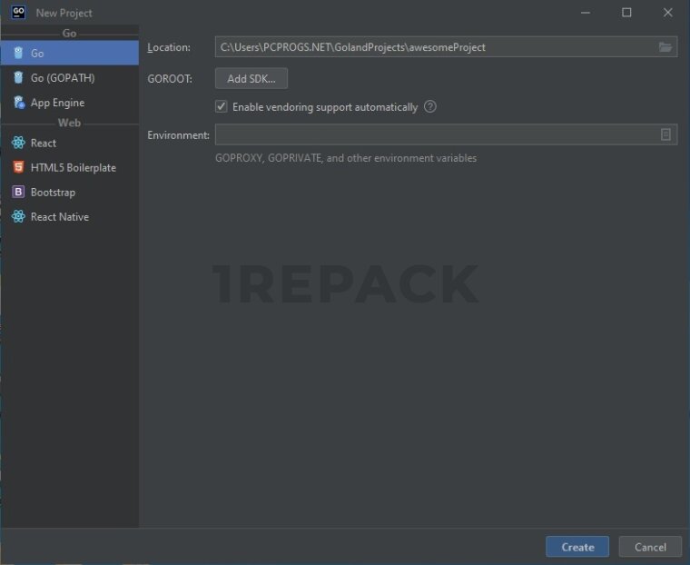Open the Environment variables editor icon
Screen dimensions: 690x565
665,134
